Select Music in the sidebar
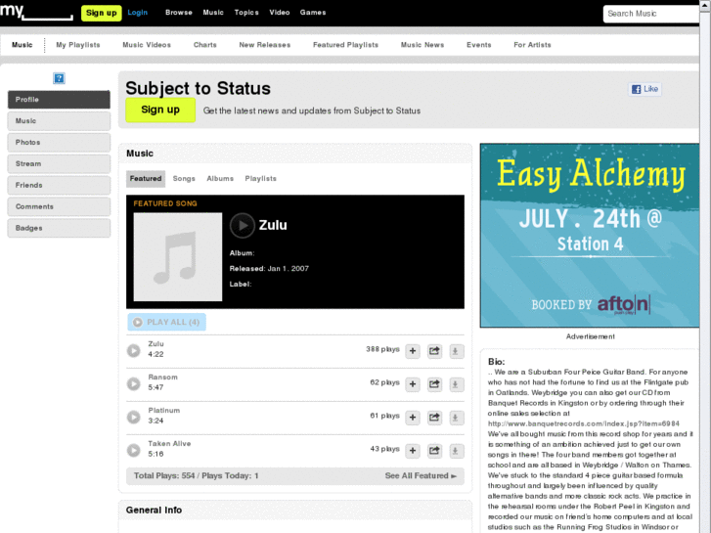Screen dimensions: 711x533 pos(59,121)
